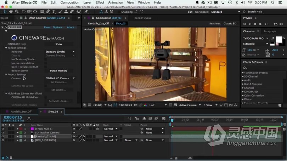Switch to the Randalls_Day_Off timeline tab
The width and height of the screenshot is (287, 161).
(x=21, y=111)
